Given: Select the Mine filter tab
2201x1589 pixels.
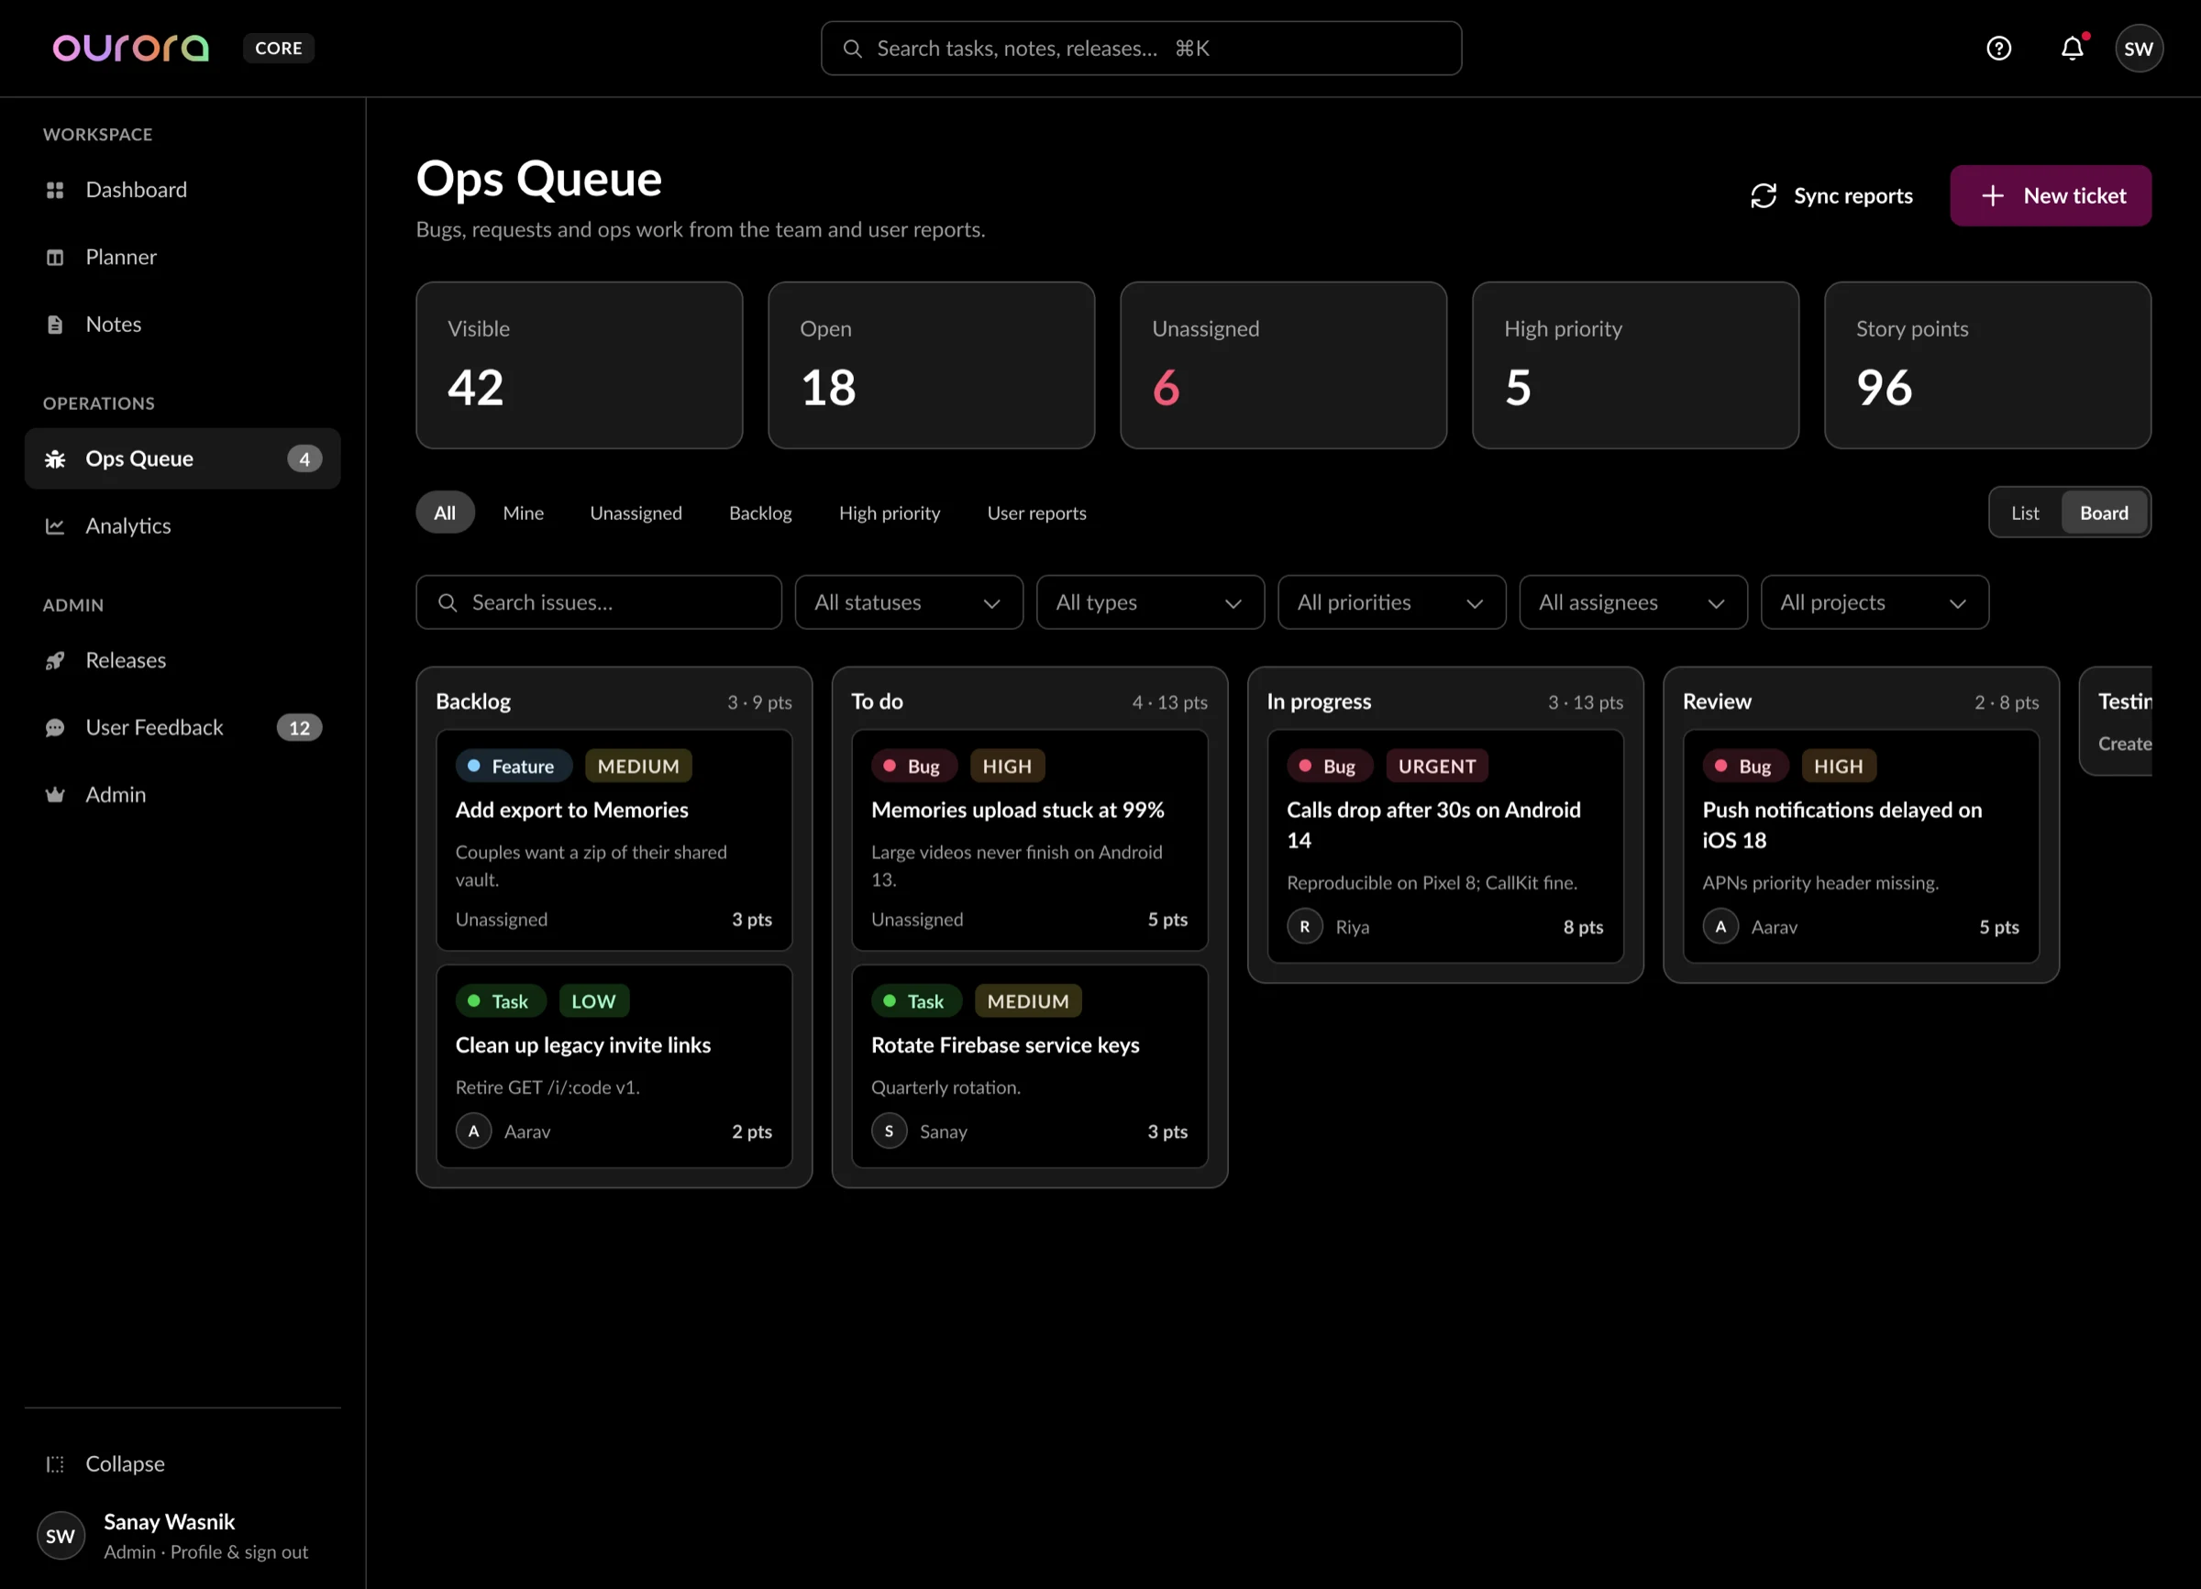Looking at the screenshot, I should [x=523, y=513].
